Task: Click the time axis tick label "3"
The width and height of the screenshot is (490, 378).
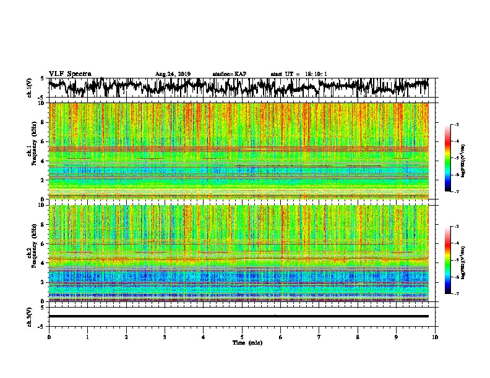Action: [x=165, y=337]
